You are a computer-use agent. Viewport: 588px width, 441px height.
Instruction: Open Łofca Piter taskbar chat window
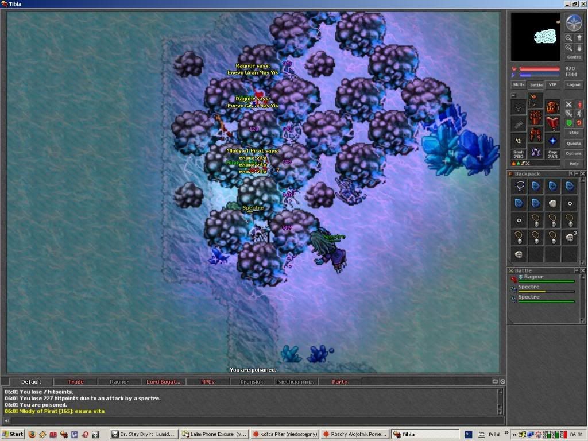[285, 434]
